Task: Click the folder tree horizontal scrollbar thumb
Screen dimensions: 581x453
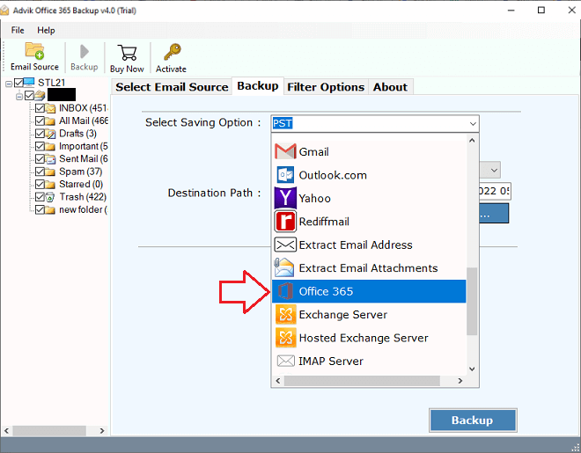Action: coord(49,431)
